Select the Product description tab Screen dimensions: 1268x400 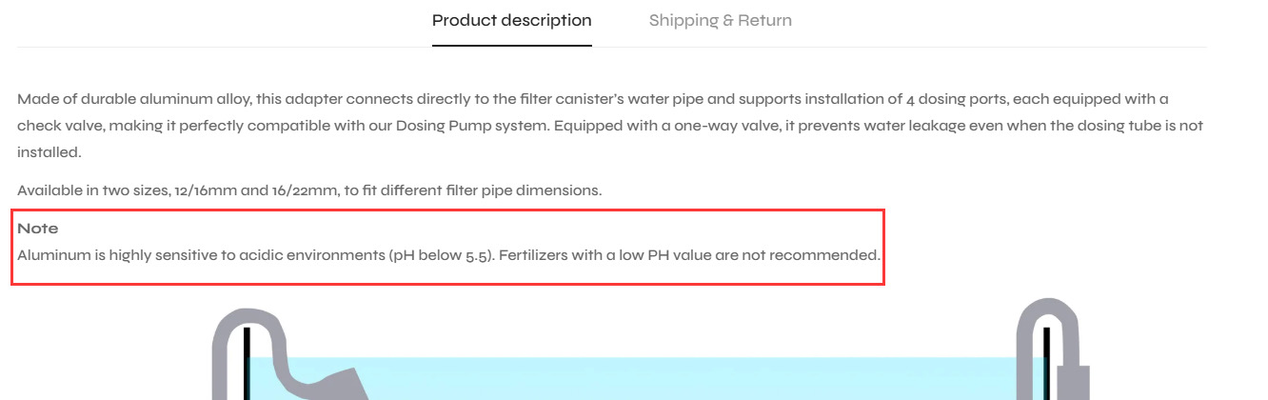pos(511,20)
